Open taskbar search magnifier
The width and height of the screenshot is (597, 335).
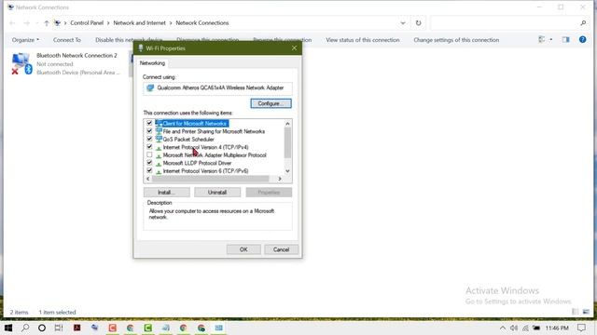click(x=25, y=328)
